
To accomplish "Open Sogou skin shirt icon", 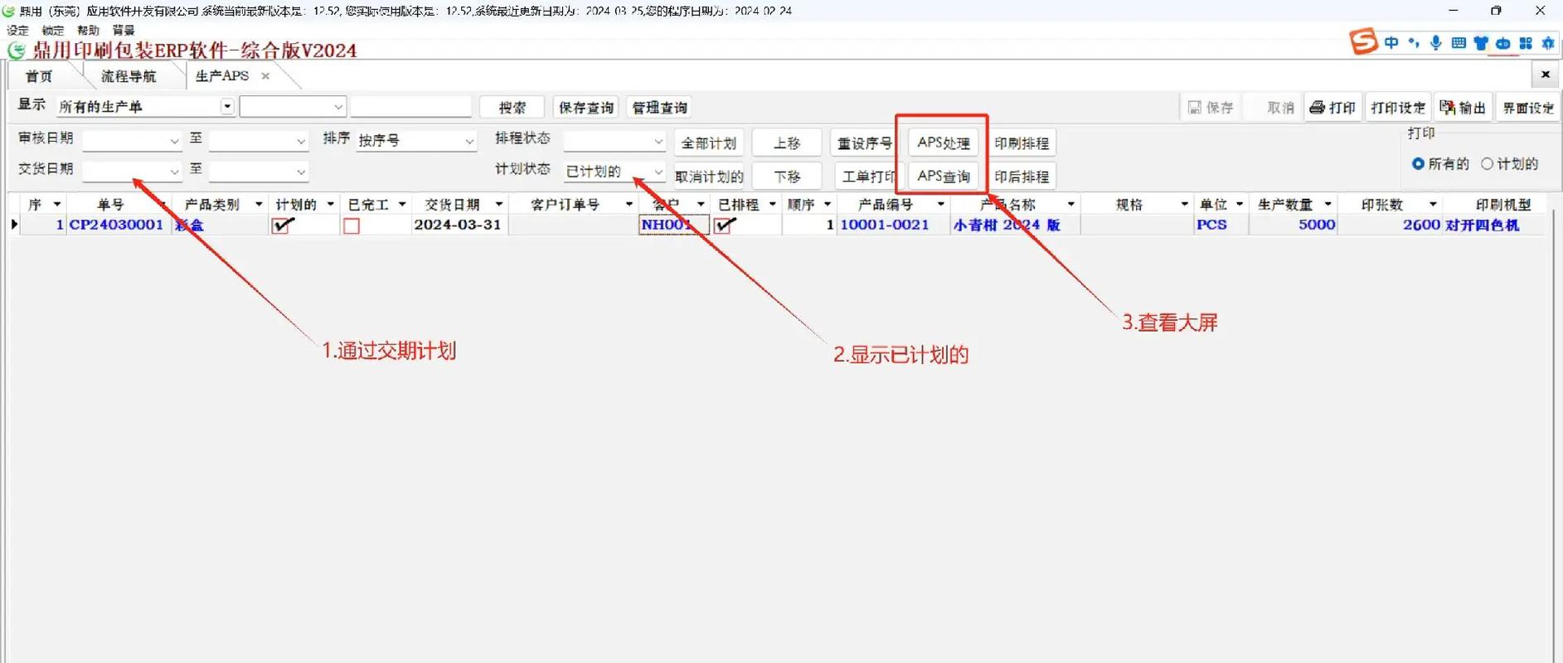I will (1481, 42).
